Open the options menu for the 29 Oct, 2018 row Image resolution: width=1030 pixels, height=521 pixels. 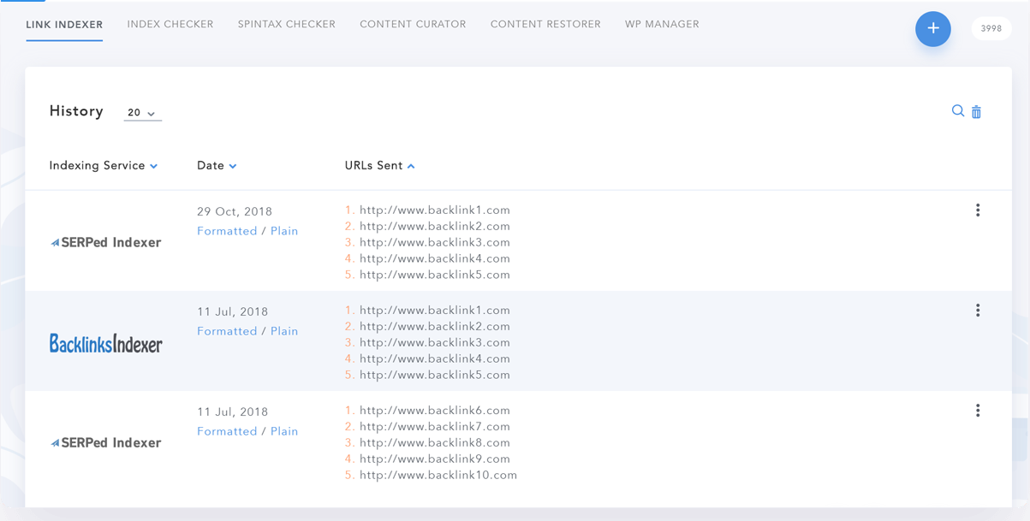978,210
